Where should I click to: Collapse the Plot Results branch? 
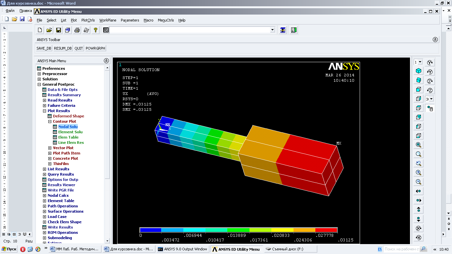click(x=44, y=111)
